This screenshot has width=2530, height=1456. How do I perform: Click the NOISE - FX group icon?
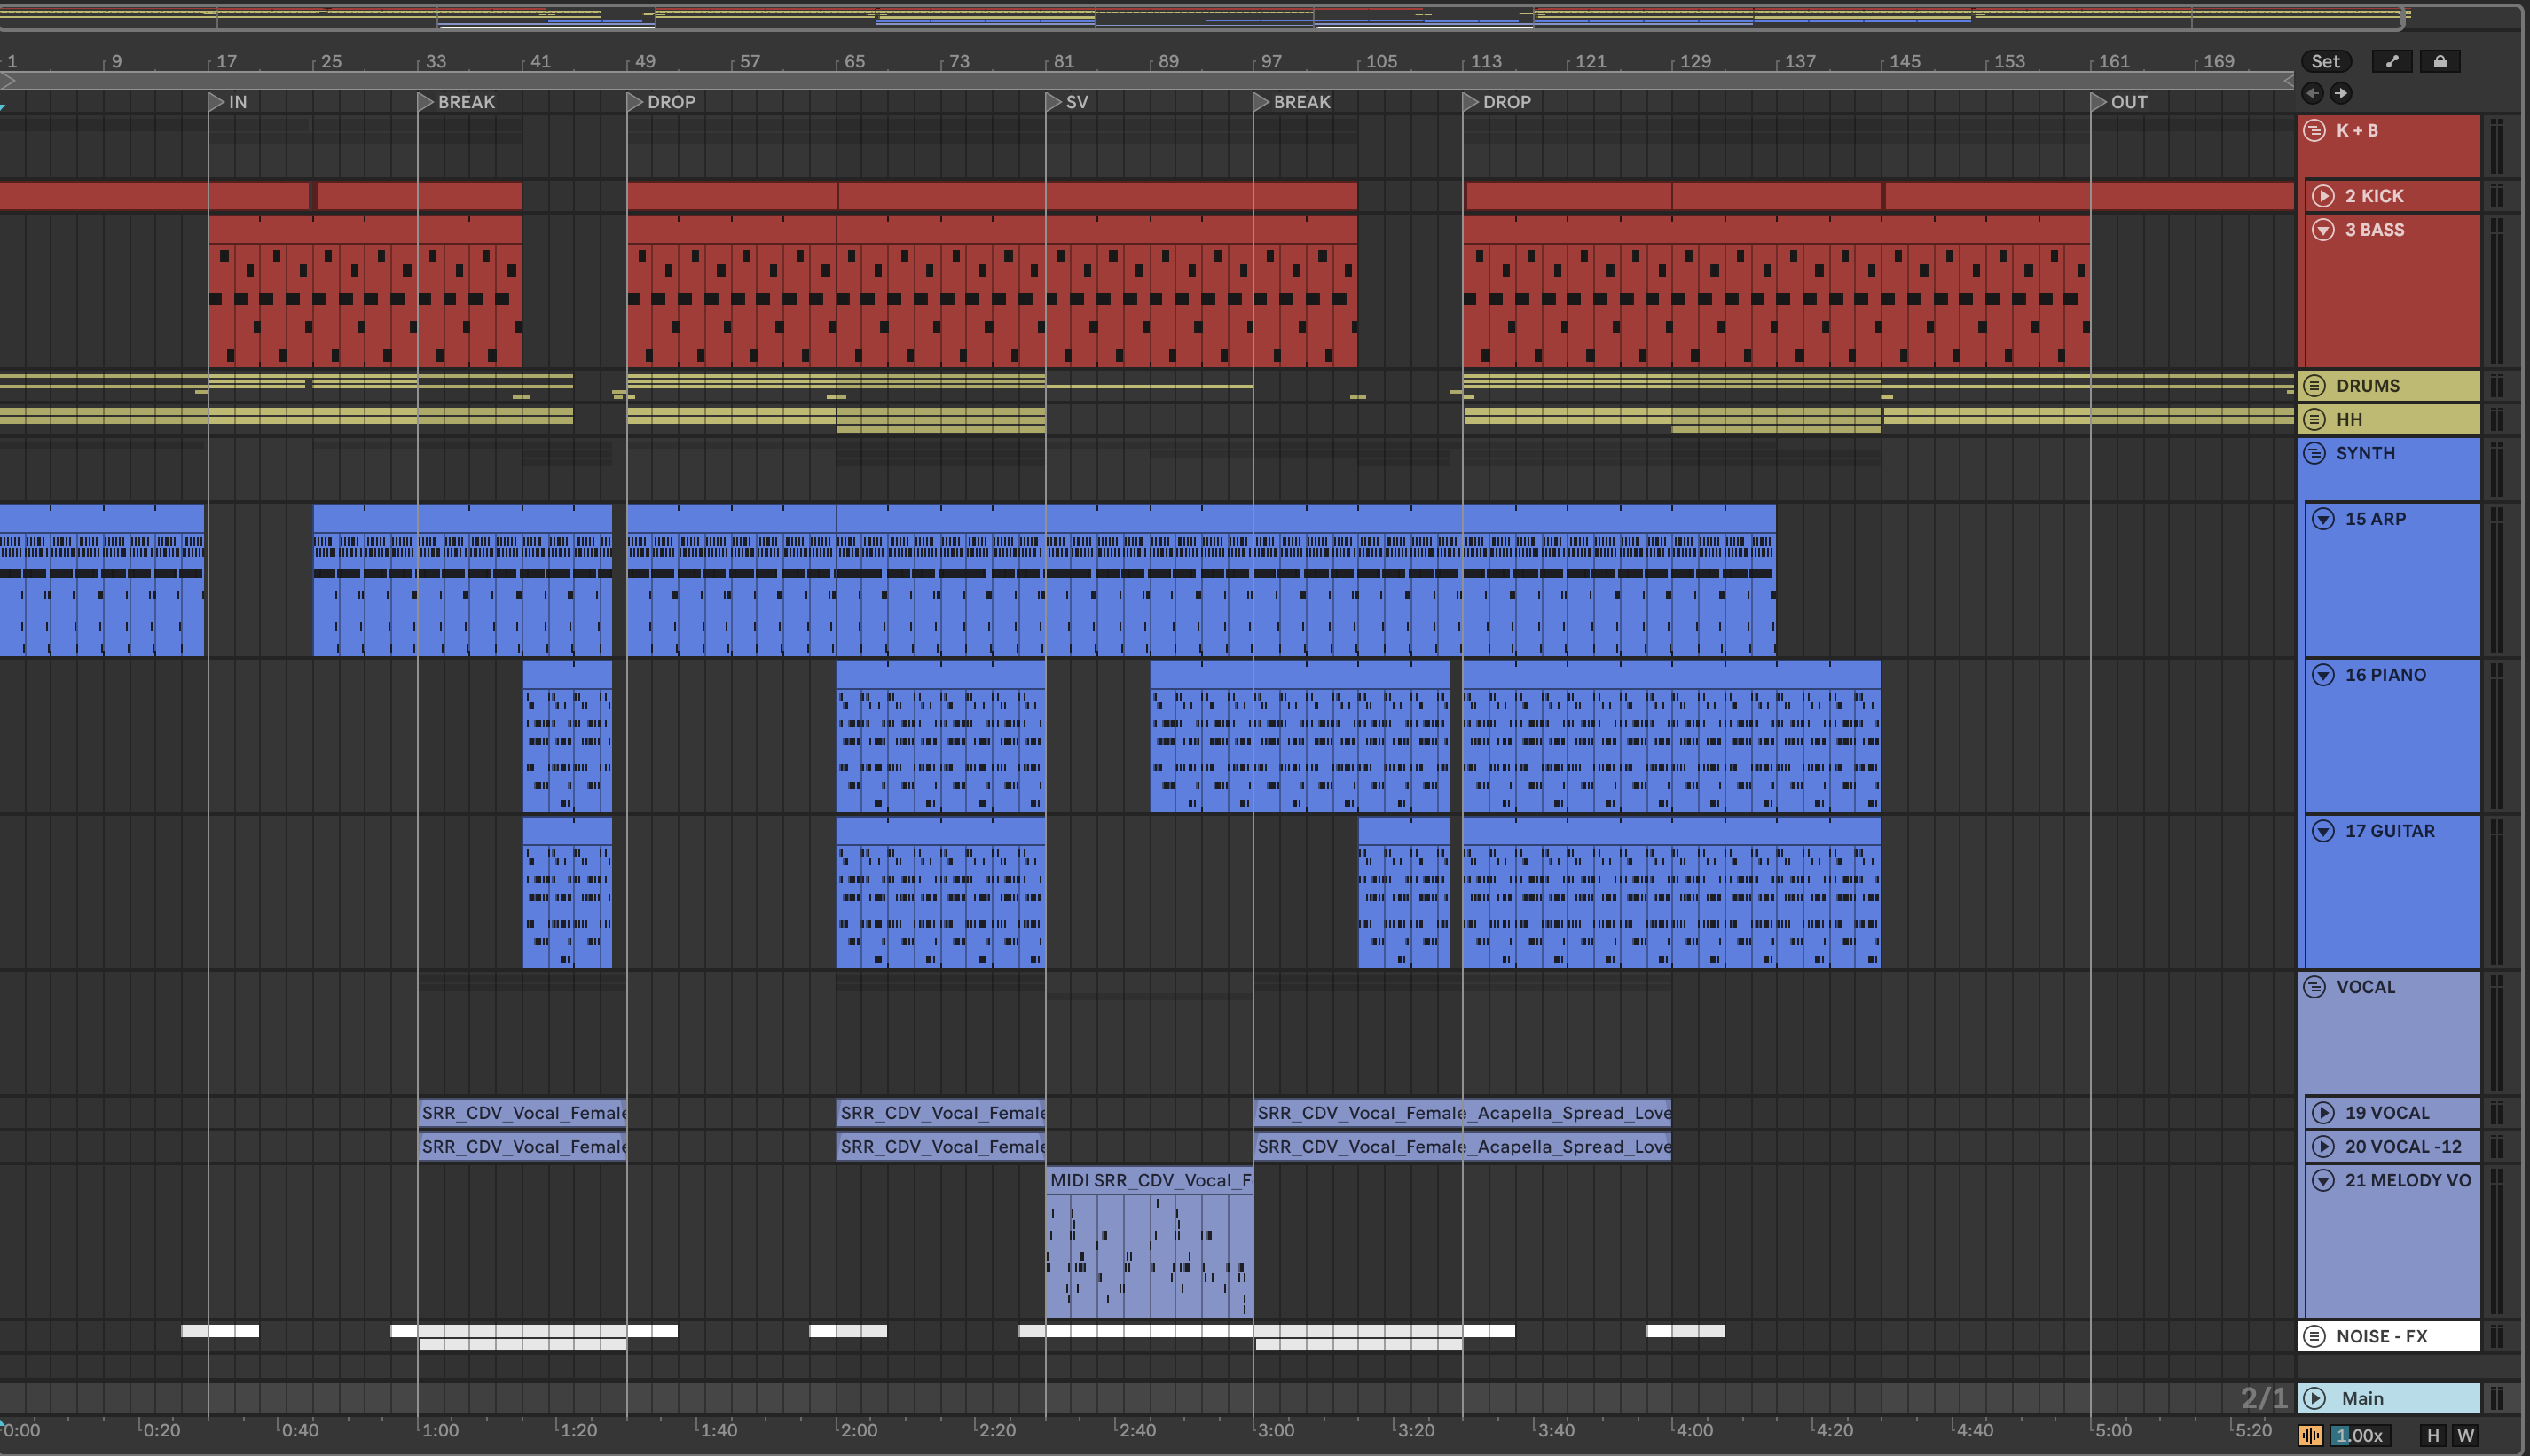coord(2314,1336)
